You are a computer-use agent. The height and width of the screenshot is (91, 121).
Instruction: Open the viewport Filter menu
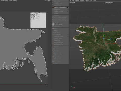tap(91, 1)
